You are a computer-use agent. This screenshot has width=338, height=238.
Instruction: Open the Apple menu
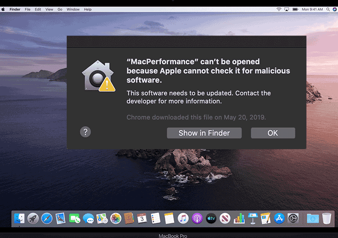click(3, 9)
